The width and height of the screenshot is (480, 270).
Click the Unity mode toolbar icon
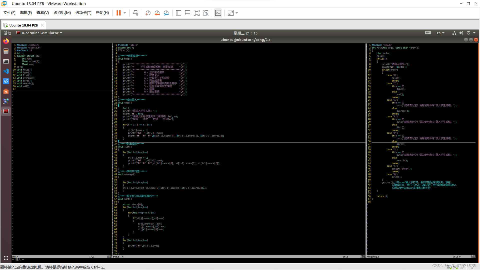(x=205, y=13)
